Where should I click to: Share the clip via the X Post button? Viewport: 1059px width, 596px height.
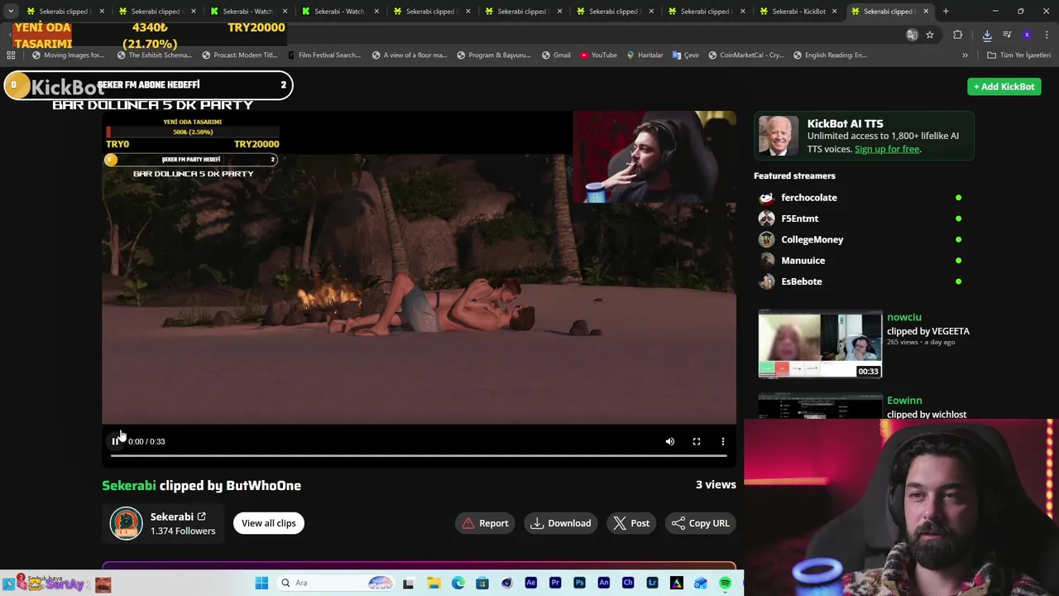pyautogui.click(x=631, y=523)
